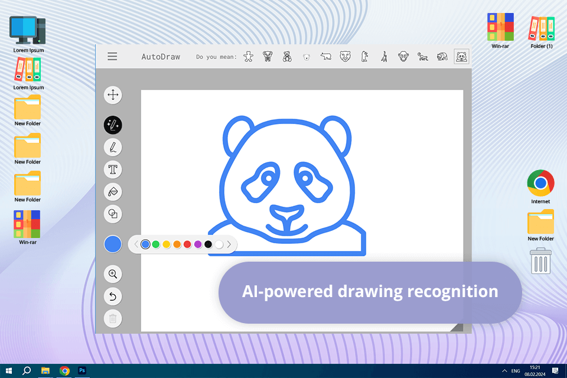Open the Windows Start menu
The width and height of the screenshot is (567, 378).
coord(9,371)
